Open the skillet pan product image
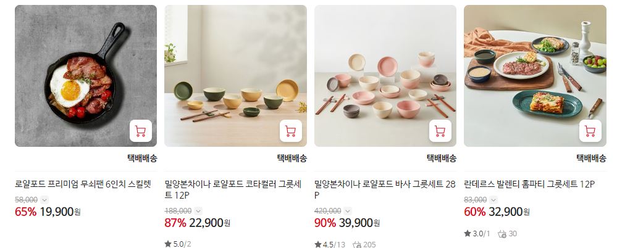Screen dimensions: 617x248 point(86,76)
